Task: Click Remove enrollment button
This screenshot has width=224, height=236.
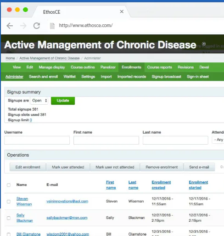Action: pyautogui.click(x=162, y=167)
